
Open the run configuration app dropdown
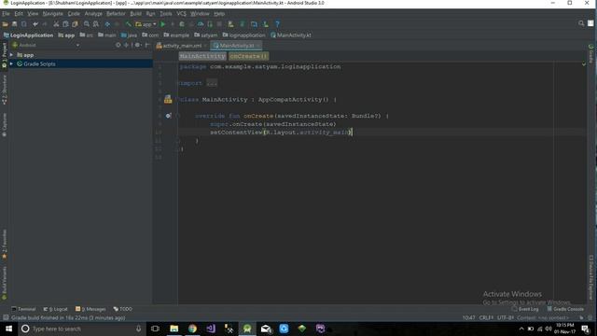click(146, 24)
